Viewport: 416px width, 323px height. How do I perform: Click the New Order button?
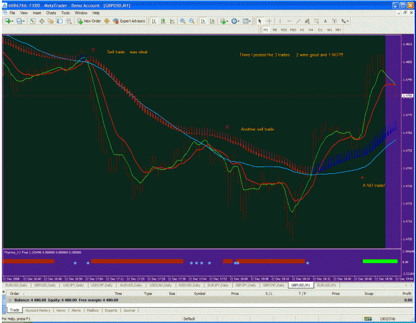point(89,21)
